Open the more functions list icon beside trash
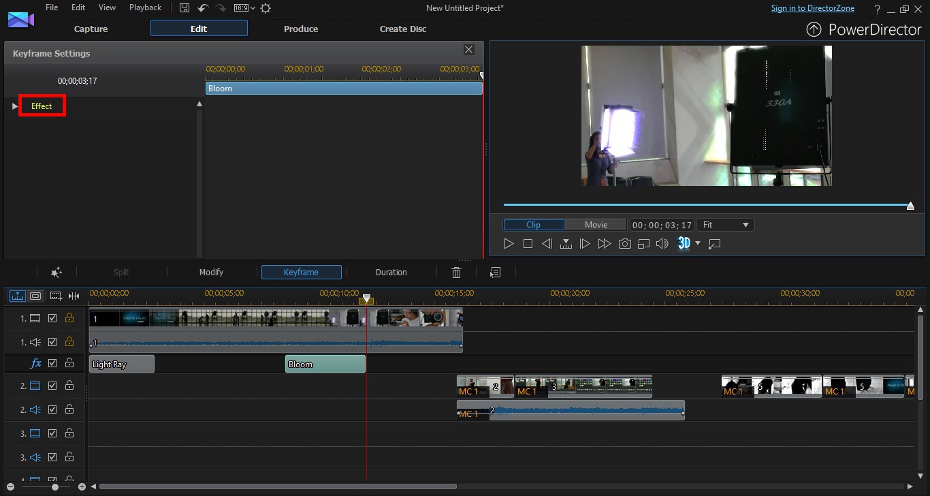Image resolution: width=930 pixels, height=496 pixels. [x=496, y=272]
